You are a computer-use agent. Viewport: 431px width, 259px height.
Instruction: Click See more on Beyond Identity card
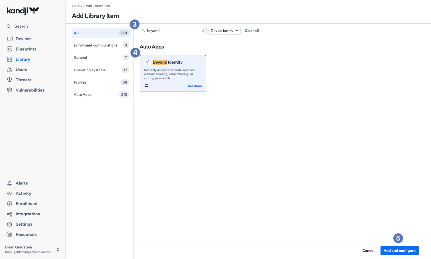pyautogui.click(x=195, y=86)
